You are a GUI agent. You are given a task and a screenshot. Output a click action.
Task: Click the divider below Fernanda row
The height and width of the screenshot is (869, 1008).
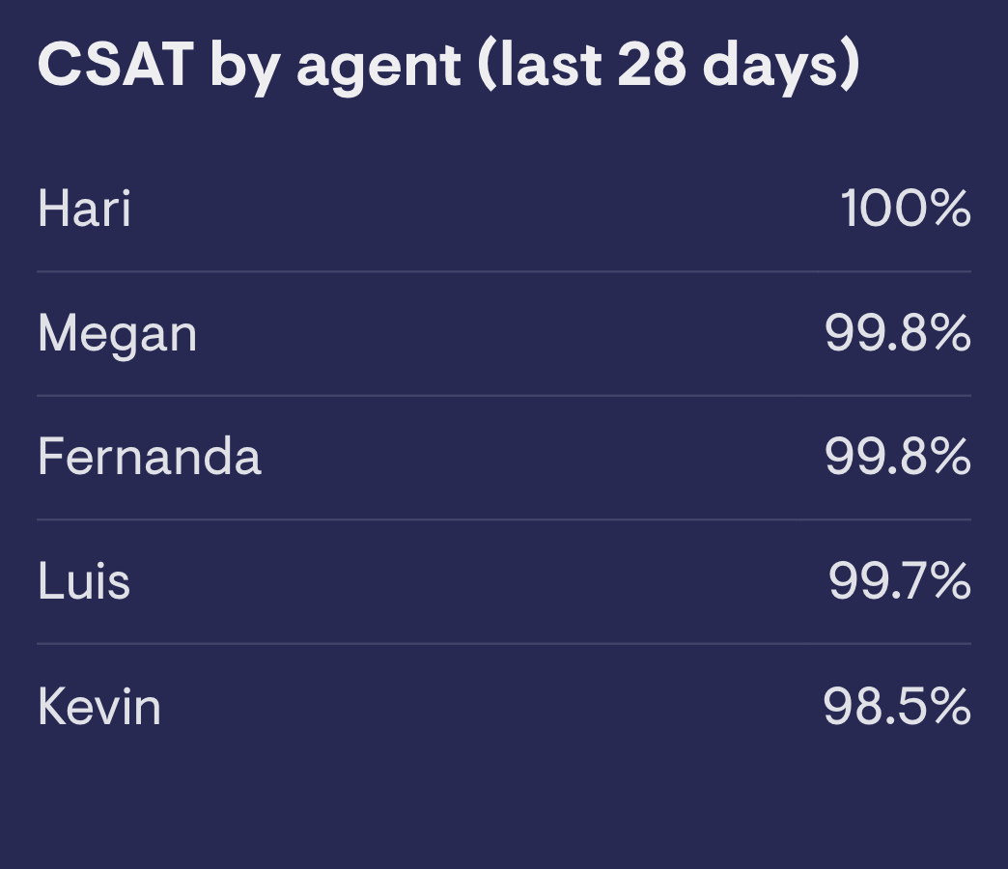coord(504,519)
